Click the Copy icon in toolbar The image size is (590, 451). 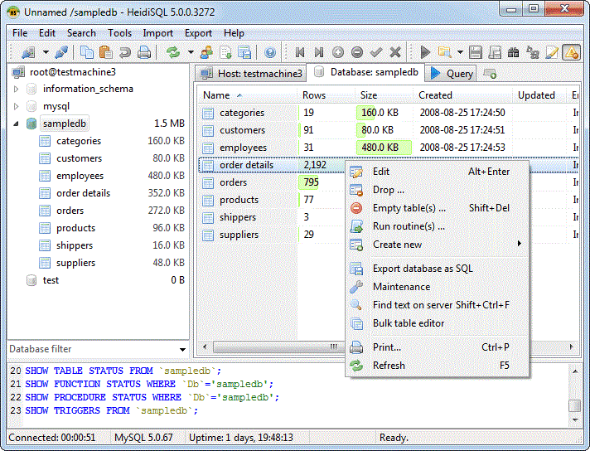tap(87, 52)
